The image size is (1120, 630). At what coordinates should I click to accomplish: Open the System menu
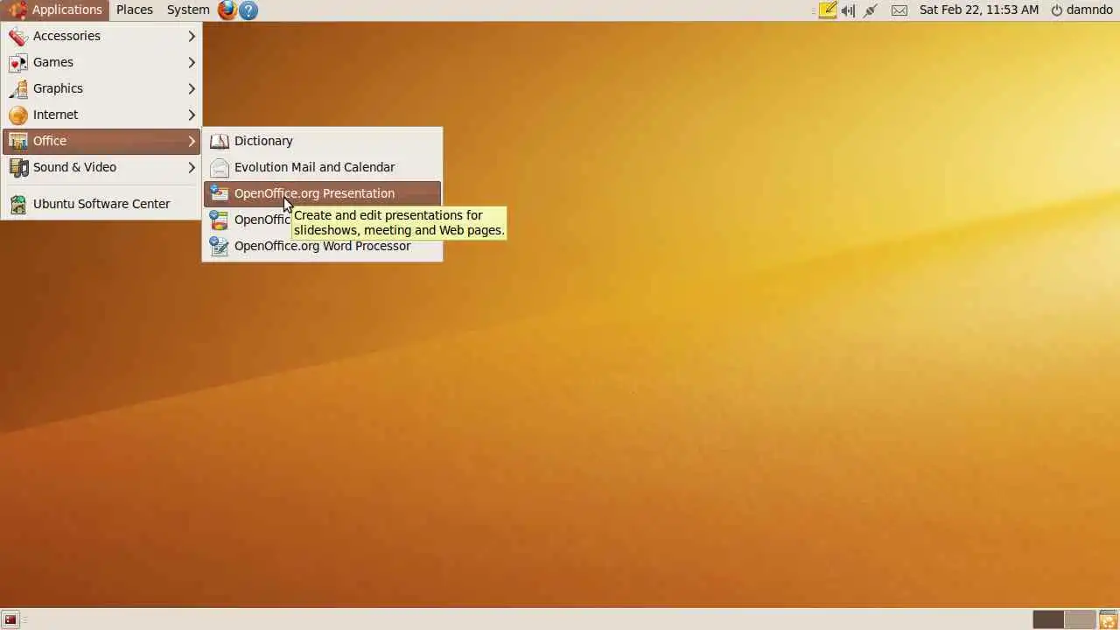click(x=188, y=10)
